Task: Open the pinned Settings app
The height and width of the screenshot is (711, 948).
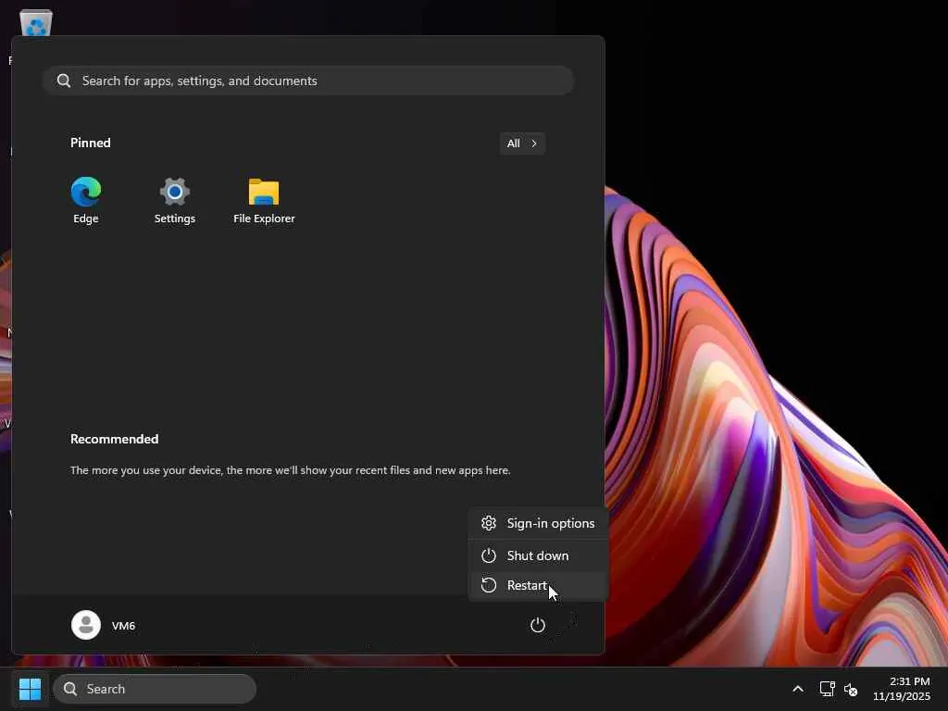Action: [175, 201]
